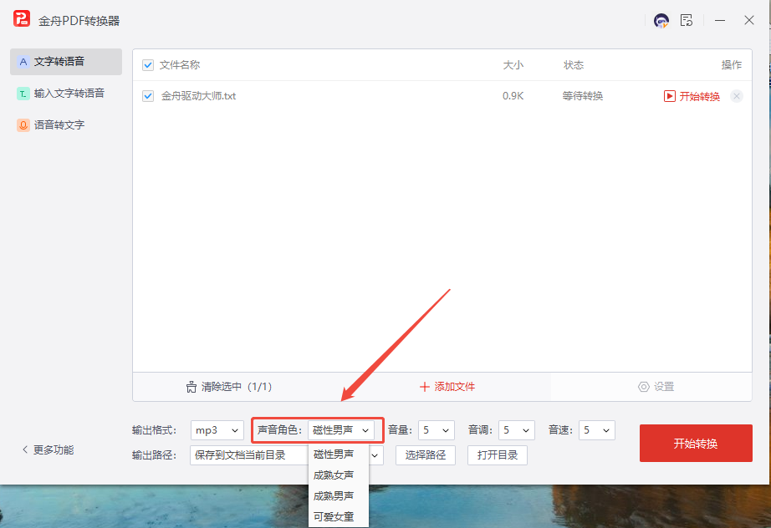The image size is (771, 528).
Task: Open the 输出路径 保存到文档当前目录 dropdown
Action: pyautogui.click(x=287, y=455)
